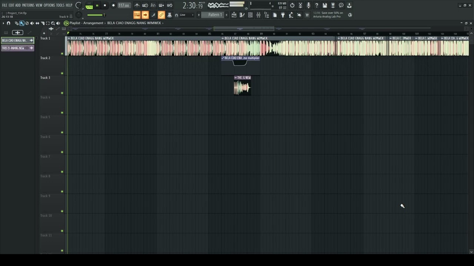Open the FILE menu

point(4,5)
